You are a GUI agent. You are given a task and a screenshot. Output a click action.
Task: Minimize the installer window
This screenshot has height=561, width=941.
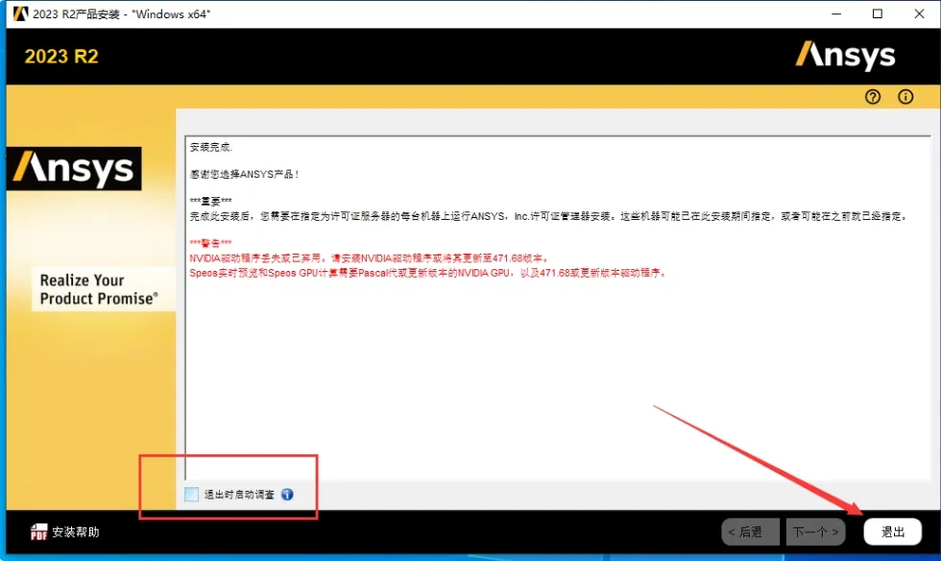click(x=836, y=13)
